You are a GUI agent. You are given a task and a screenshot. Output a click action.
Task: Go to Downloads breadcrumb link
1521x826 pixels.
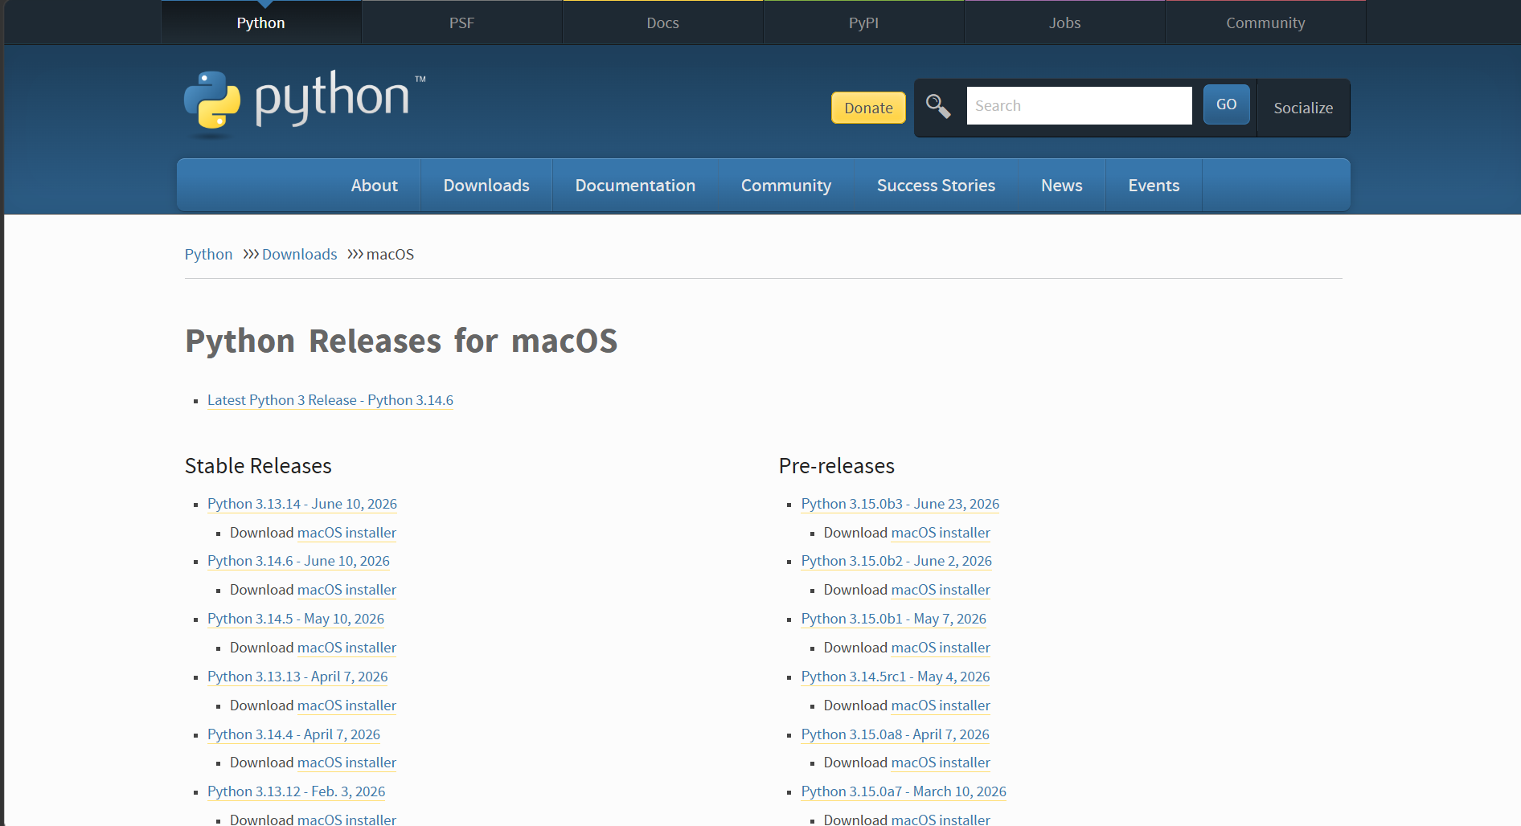(x=299, y=254)
